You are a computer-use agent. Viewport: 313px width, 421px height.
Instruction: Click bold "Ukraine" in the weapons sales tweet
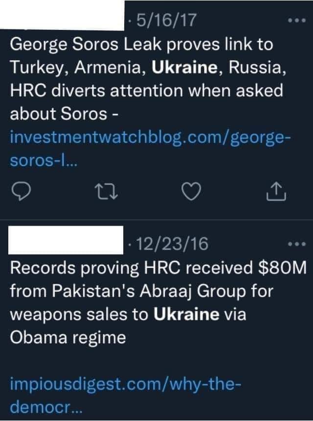[x=186, y=314]
